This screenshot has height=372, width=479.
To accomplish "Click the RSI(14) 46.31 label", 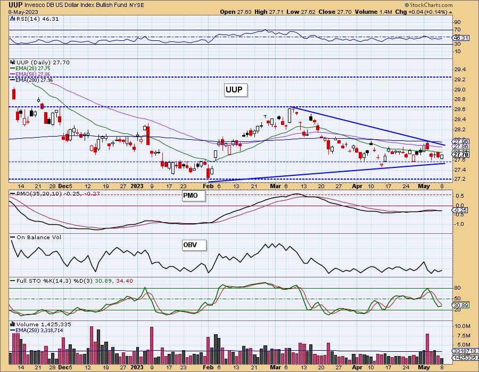I will pyautogui.click(x=37, y=19).
